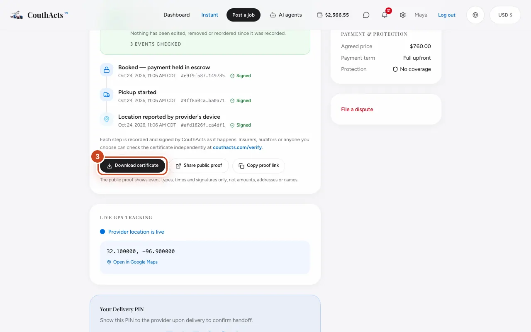Viewport: 531px width, 332px height.
Task: Open the globe language selector
Action: 475,15
